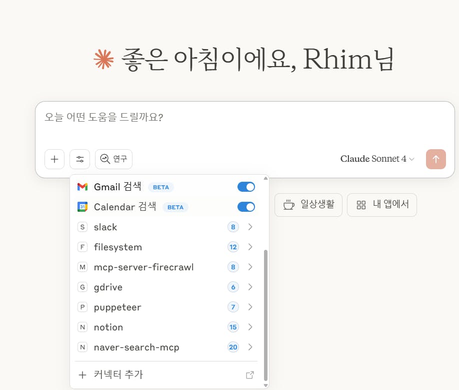Image resolution: width=459 pixels, height=390 pixels.
Task: Click the naver-search-mcp count 20 badge
Action: coord(233,347)
